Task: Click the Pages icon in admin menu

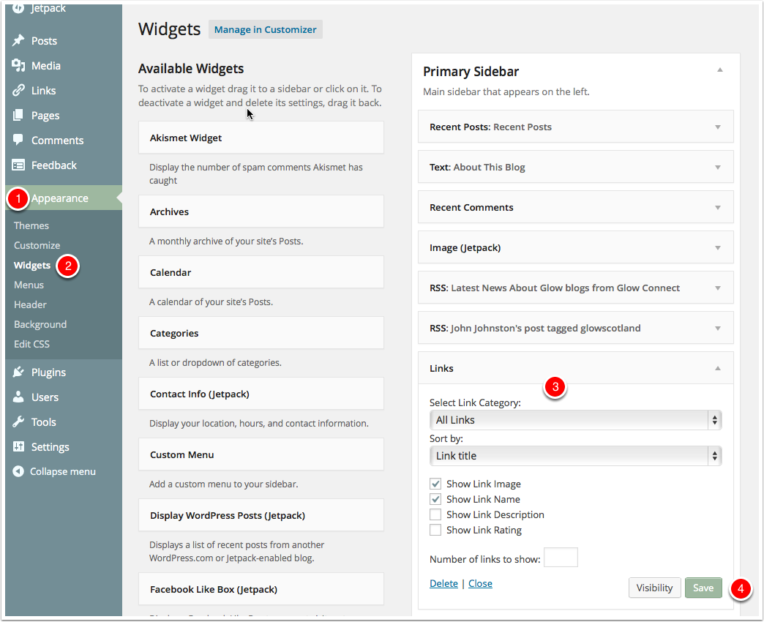Action: click(x=18, y=115)
